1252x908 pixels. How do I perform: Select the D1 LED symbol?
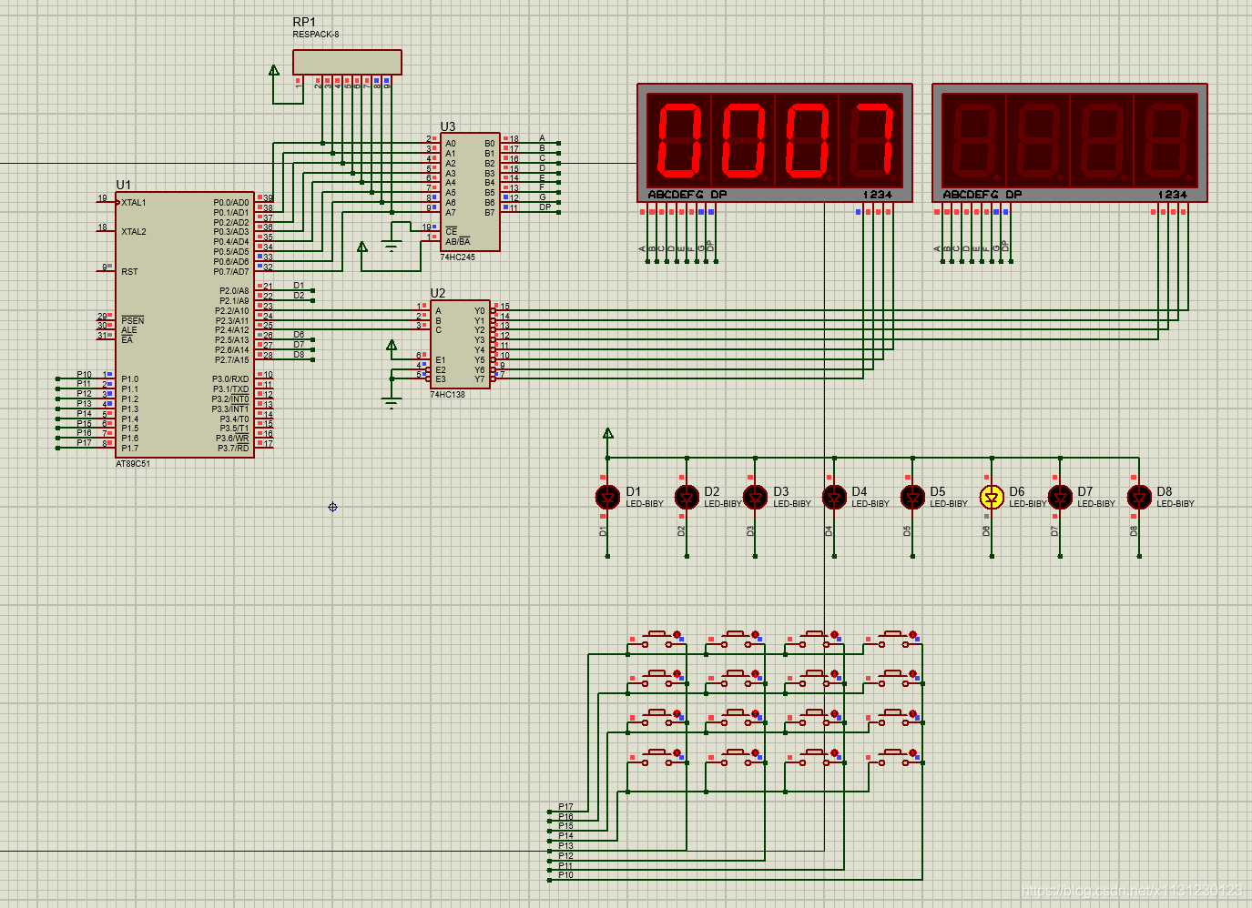(x=607, y=497)
